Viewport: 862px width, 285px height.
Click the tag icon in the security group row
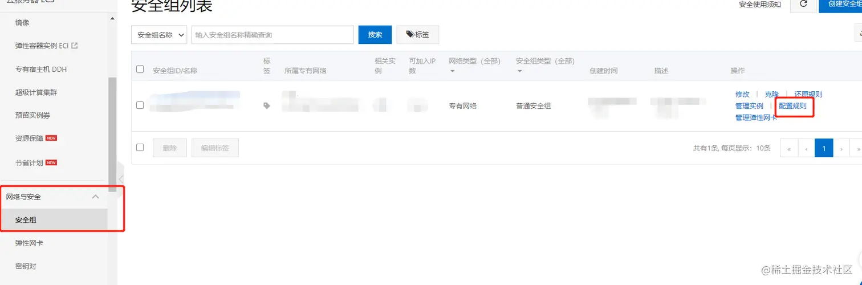(x=266, y=105)
